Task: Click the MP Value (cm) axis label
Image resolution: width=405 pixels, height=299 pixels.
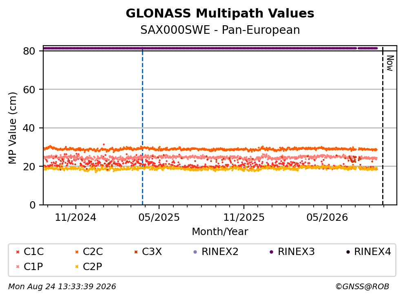Action: 12,128
